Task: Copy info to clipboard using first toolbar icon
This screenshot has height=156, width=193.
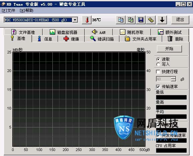Action: click(x=121, y=20)
